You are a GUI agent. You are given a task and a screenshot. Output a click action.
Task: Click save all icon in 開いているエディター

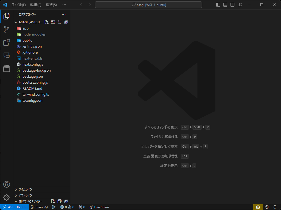(x=60, y=201)
